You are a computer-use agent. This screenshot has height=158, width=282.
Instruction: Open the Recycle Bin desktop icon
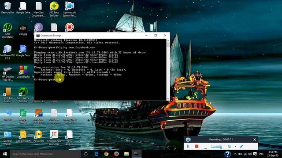7,8
